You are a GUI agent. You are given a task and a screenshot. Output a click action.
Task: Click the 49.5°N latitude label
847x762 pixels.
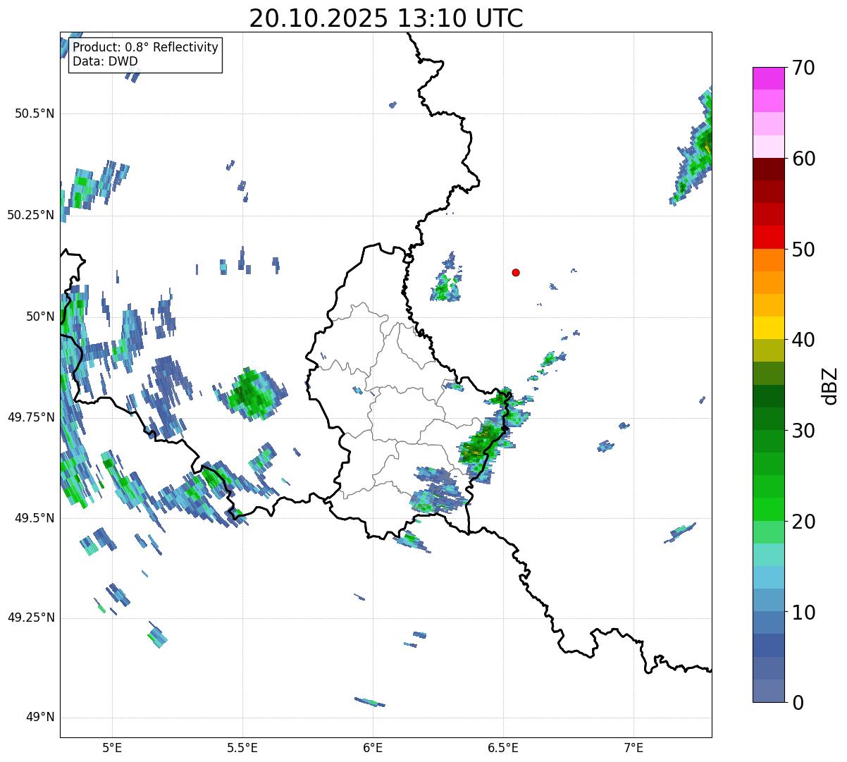(x=34, y=518)
